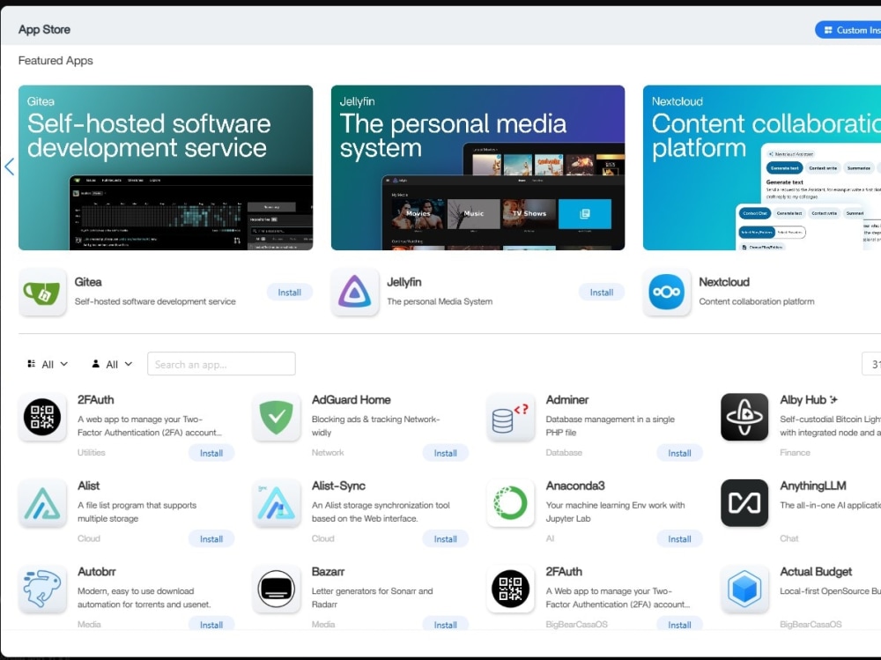Click the Bazarr app icon
881x660 pixels.
277,590
